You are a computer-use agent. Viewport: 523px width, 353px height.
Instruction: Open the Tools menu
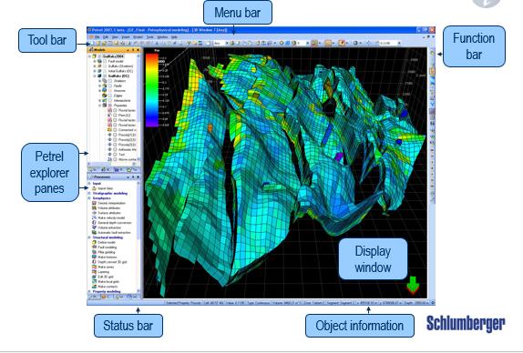click(150, 37)
